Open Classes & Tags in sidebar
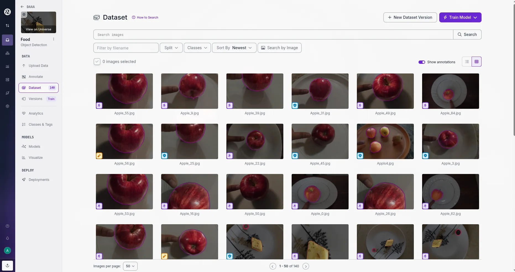This screenshot has height=272, width=515. (x=38, y=125)
